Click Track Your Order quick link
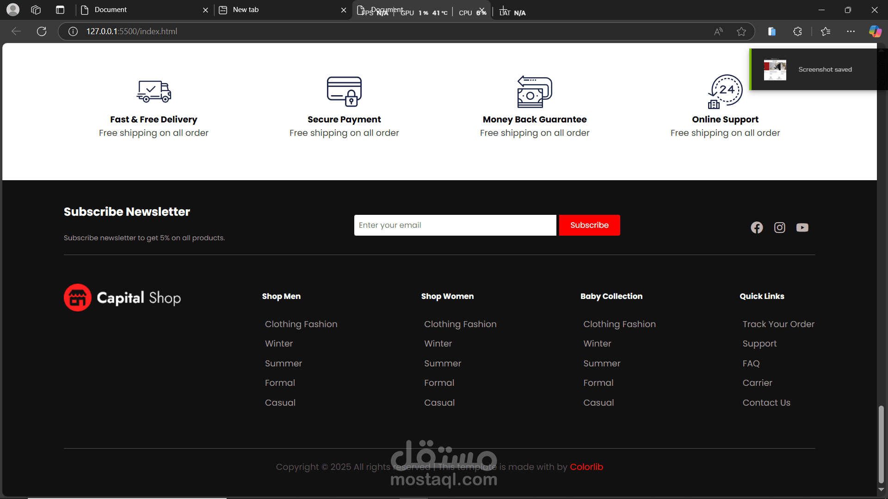The height and width of the screenshot is (499, 888). point(778,324)
